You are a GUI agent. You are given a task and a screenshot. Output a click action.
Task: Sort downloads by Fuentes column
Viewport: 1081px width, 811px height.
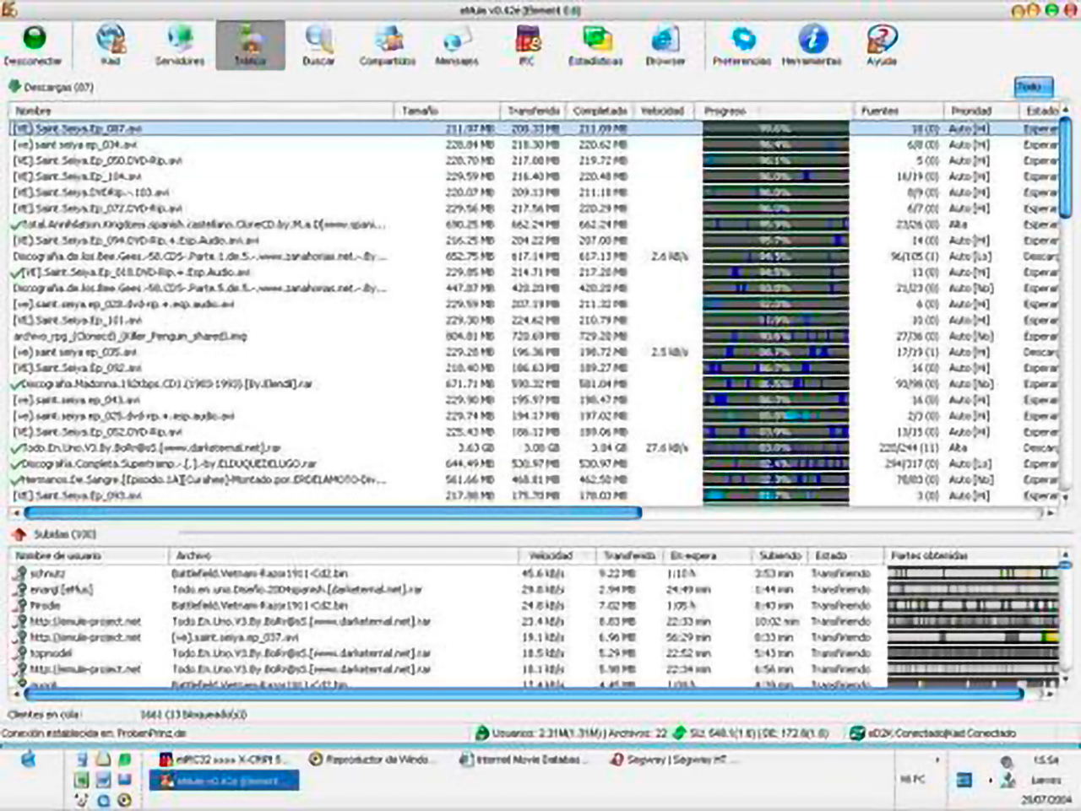897,111
